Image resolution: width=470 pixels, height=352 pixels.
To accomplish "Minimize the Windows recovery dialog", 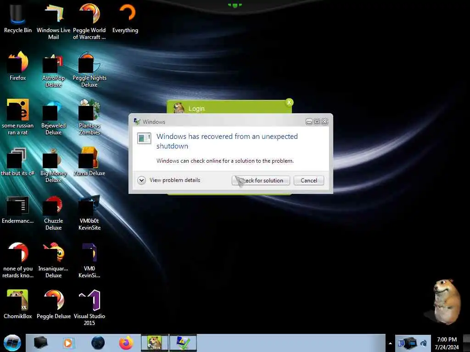I will [309, 121].
